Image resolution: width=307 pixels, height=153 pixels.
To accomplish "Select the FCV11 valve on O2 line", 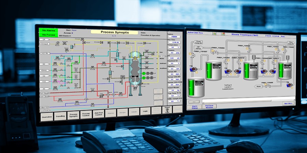I will click(x=55, y=75).
